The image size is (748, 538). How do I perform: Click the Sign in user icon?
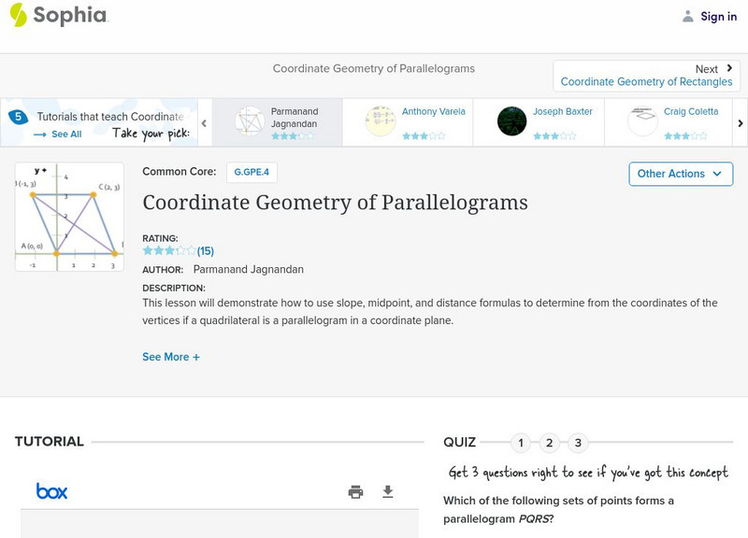tap(688, 17)
